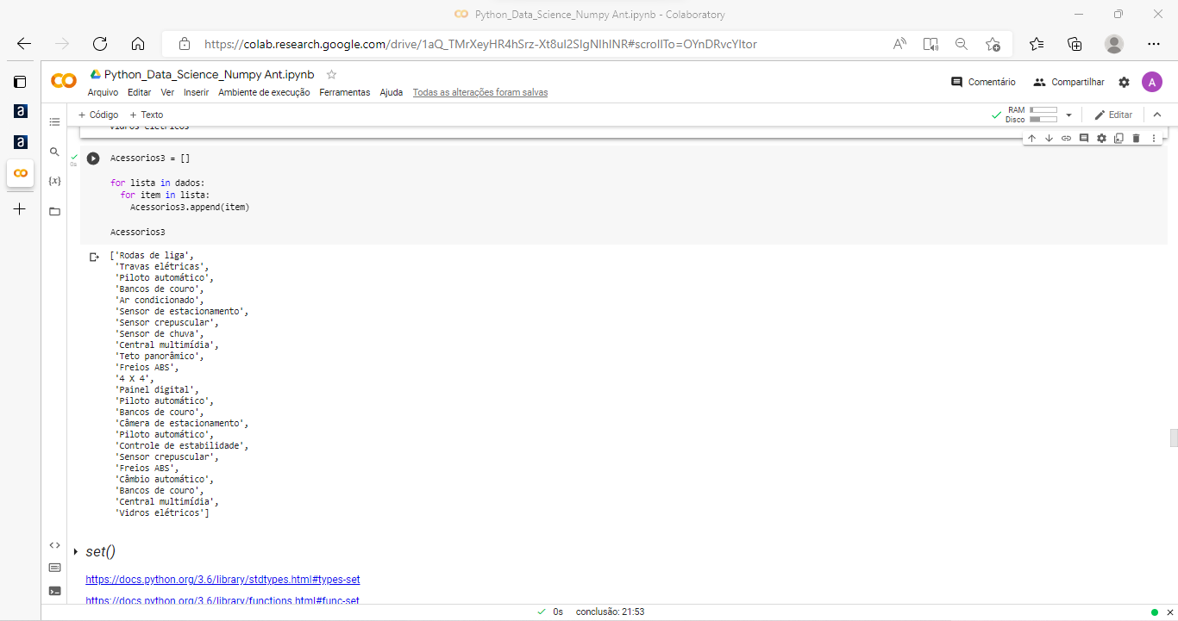Open the command palette icon
This screenshot has width=1178, height=621.
[x=54, y=568]
